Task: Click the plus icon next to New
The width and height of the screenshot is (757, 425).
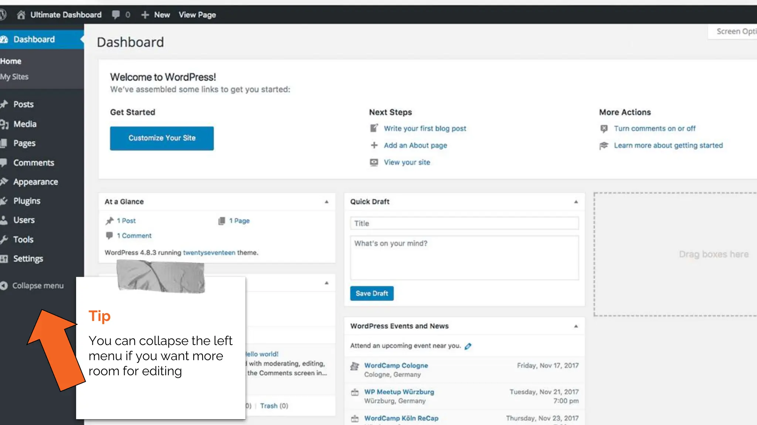Action: [x=145, y=15]
